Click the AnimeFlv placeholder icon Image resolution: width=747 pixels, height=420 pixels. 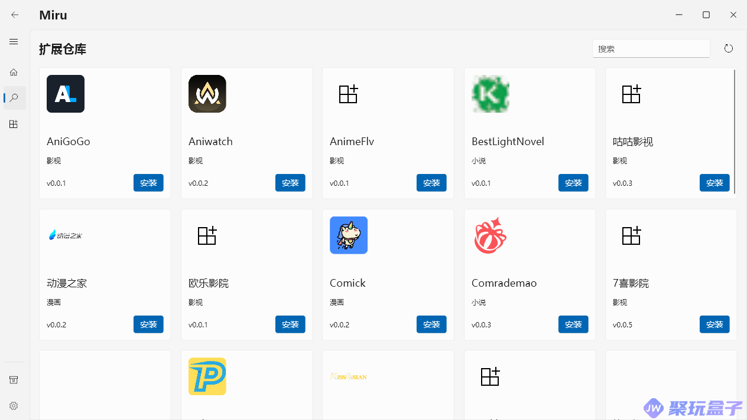(349, 94)
